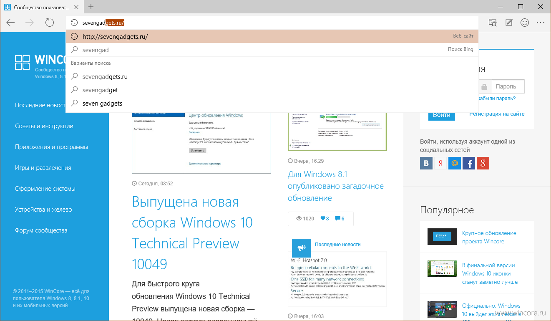Click thumbnail beside В финальной версии Windows 10

click(443, 269)
